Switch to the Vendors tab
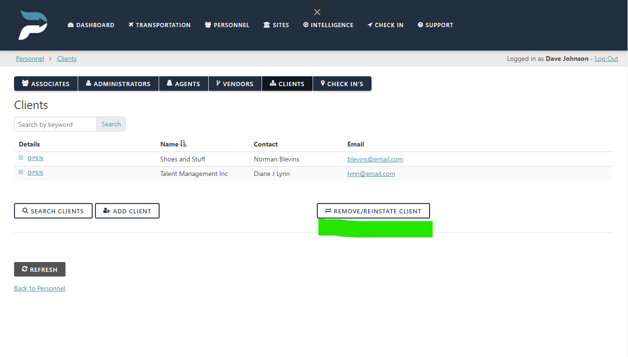This screenshot has height=357, width=628. click(235, 83)
